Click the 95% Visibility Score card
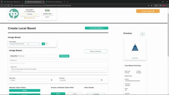The width and height of the screenshot is (169, 95). coord(47,12)
